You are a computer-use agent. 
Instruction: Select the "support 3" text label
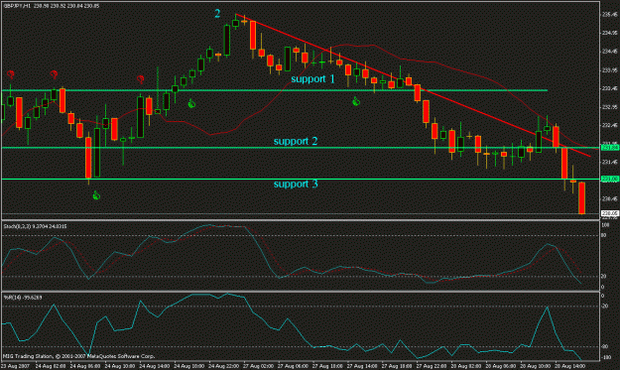tap(296, 184)
